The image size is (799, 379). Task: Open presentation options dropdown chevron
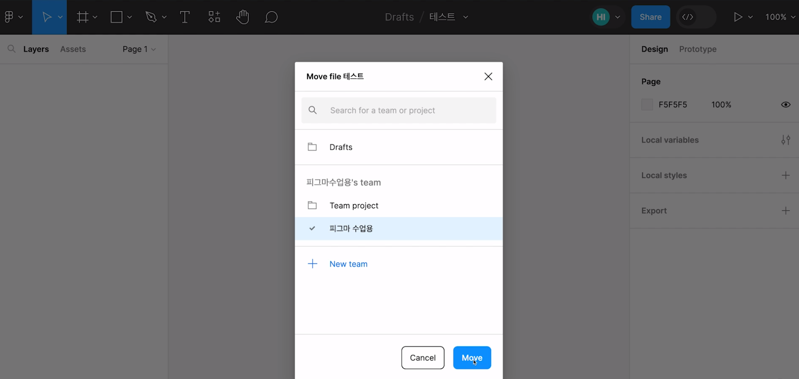(x=751, y=17)
